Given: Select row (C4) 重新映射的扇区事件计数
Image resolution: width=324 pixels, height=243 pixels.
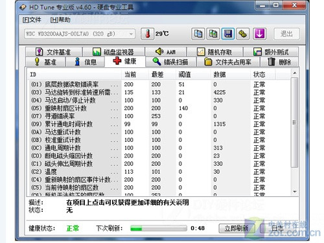Looking at the screenshot, I should (159, 179).
